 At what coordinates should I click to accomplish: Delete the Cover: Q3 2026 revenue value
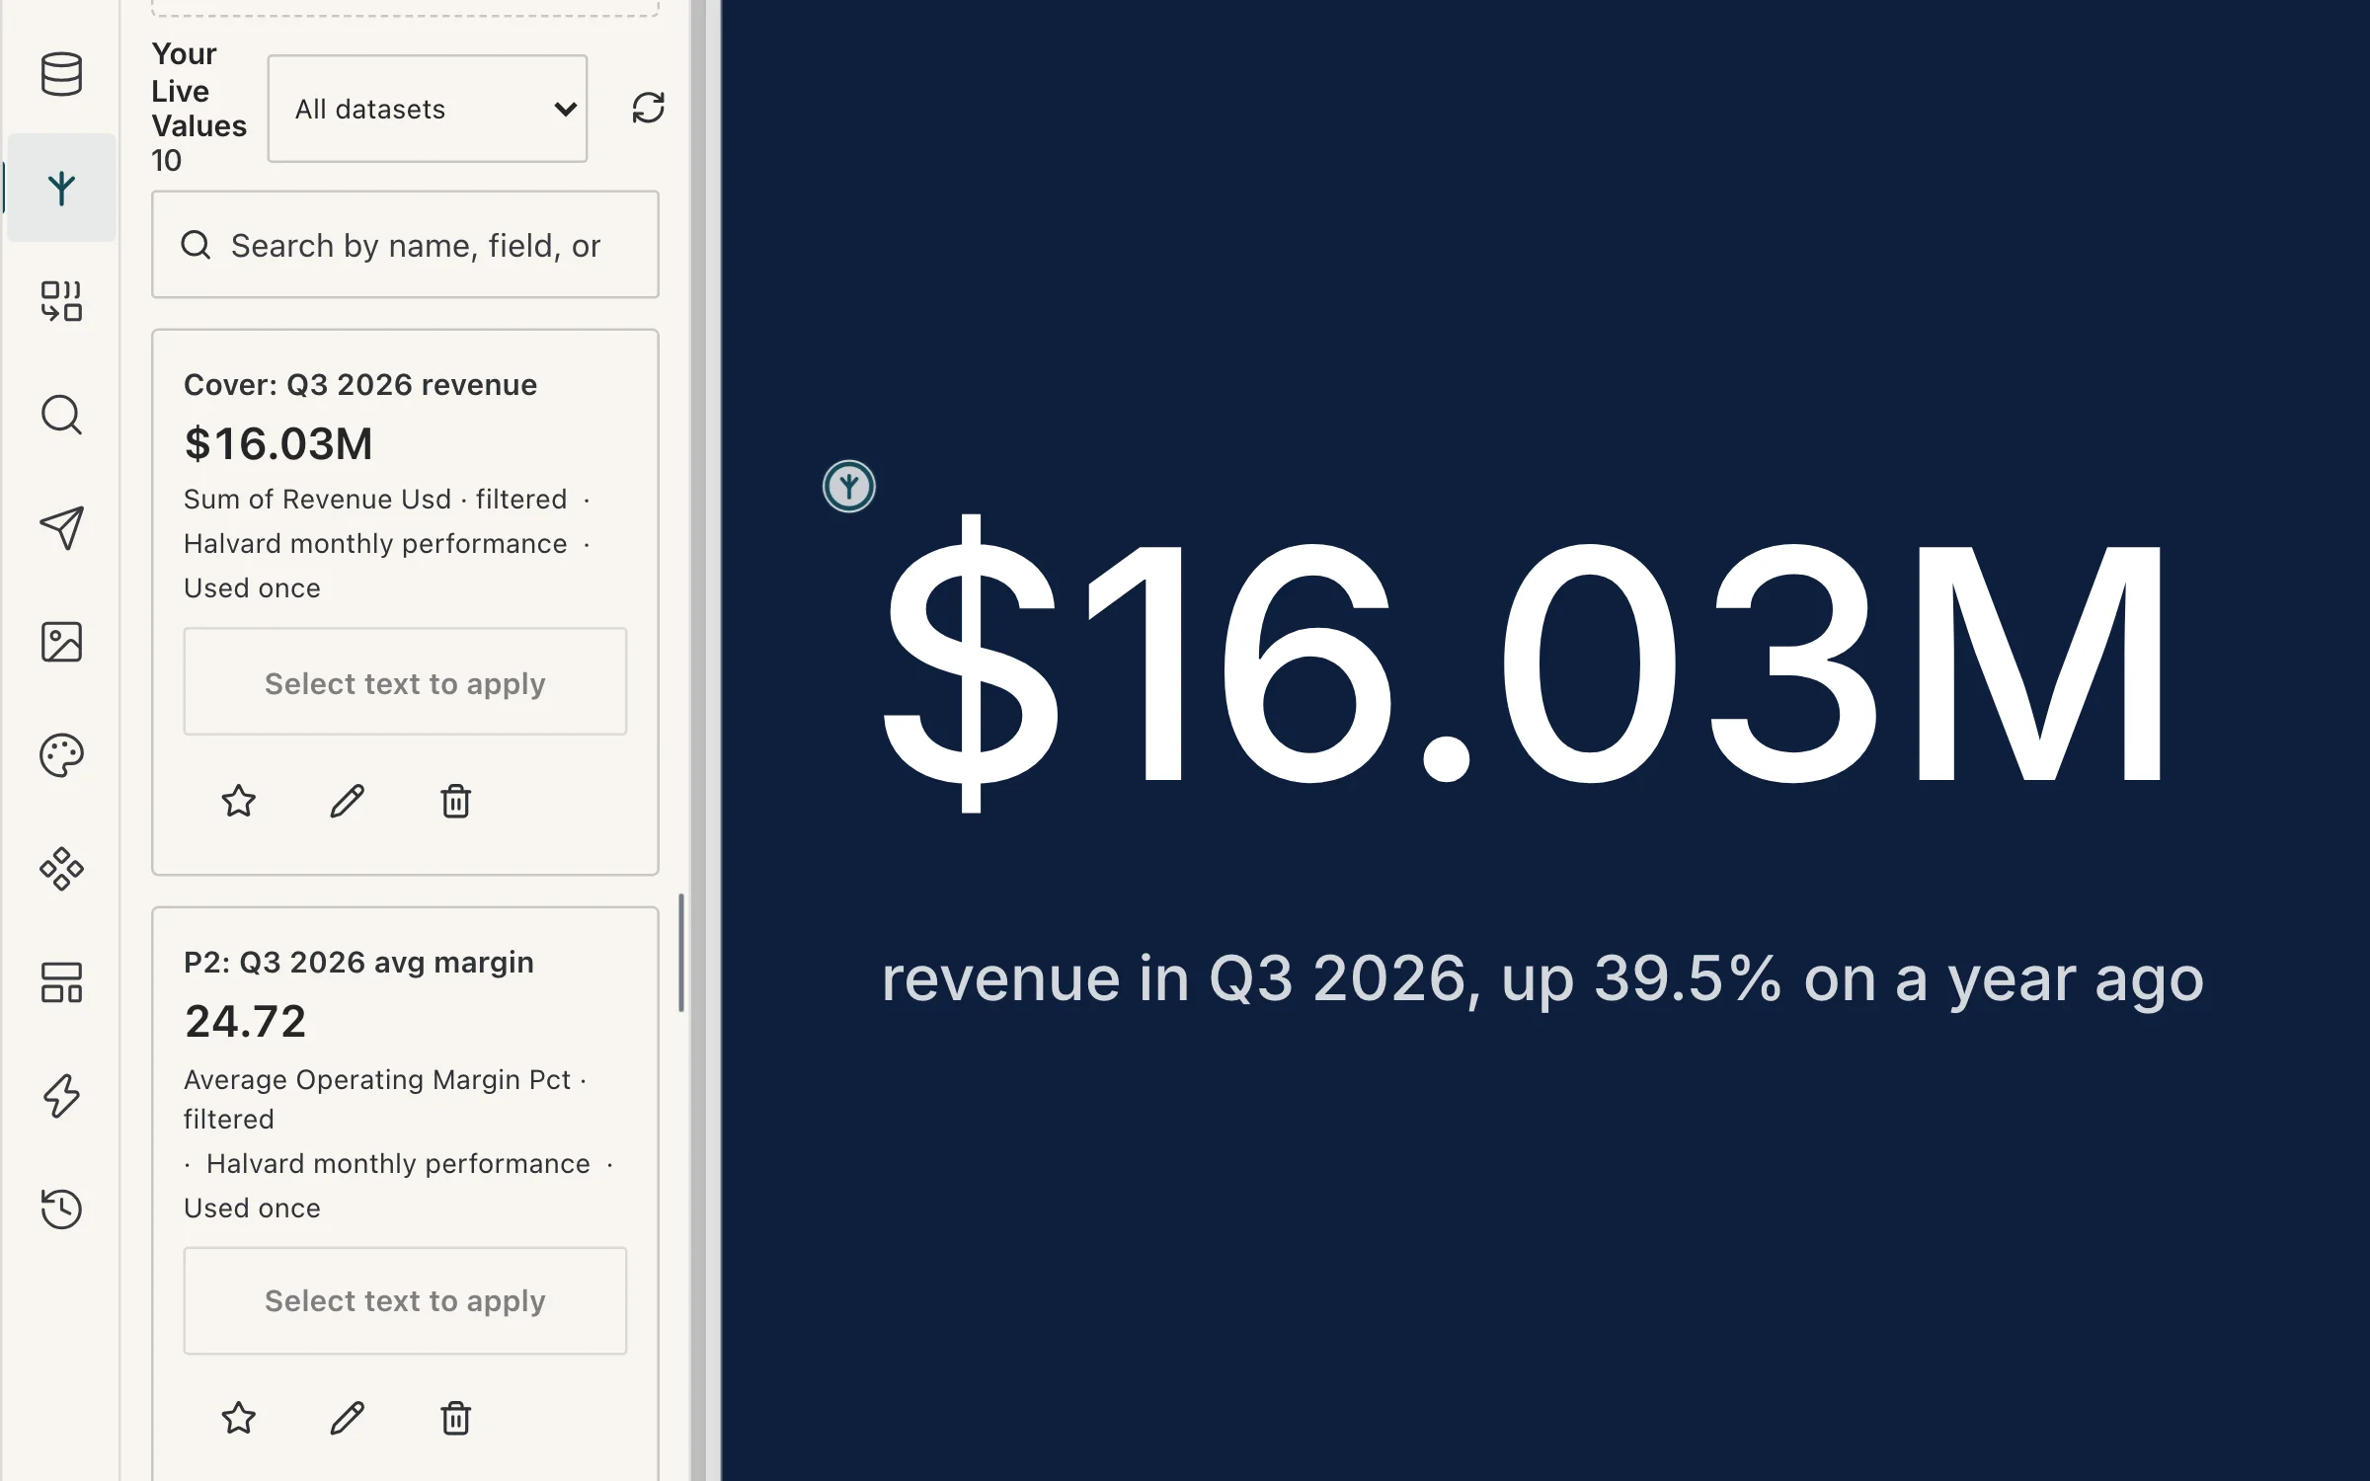[455, 801]
